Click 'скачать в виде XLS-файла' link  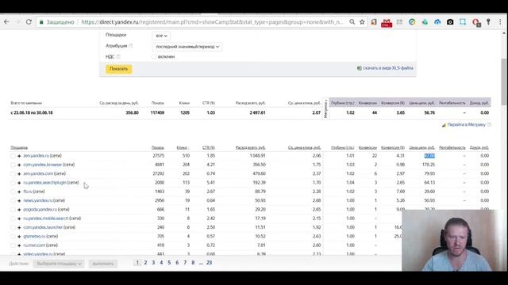(x=388, y=68)
